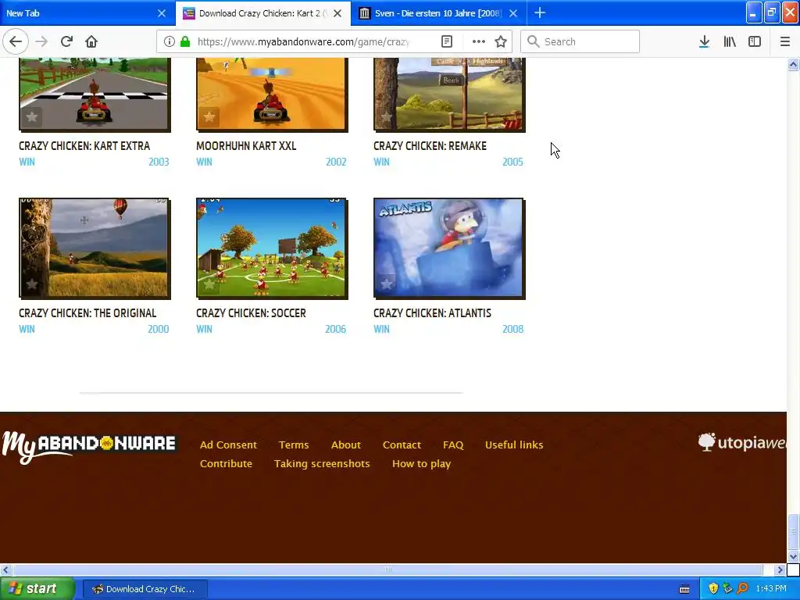
Task: Open the Firefox home page
Action: tap(91, 41)
